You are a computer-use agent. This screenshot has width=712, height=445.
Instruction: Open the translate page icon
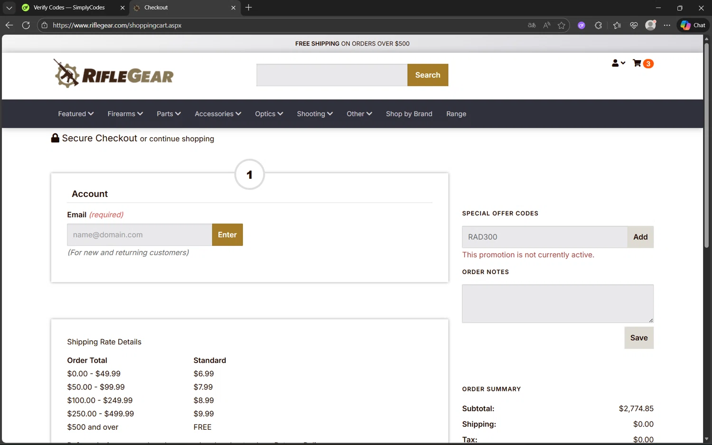tap(532, 25)
